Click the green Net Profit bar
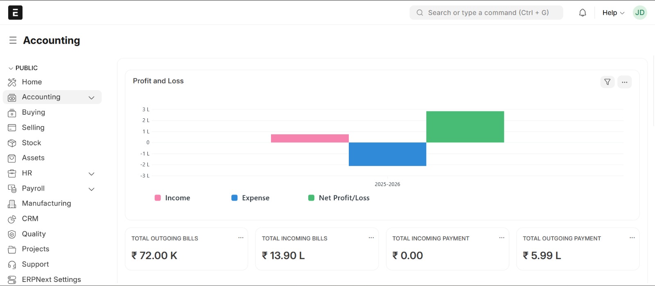The width and height of the screenshot is (655, 286). click(465, 127)
